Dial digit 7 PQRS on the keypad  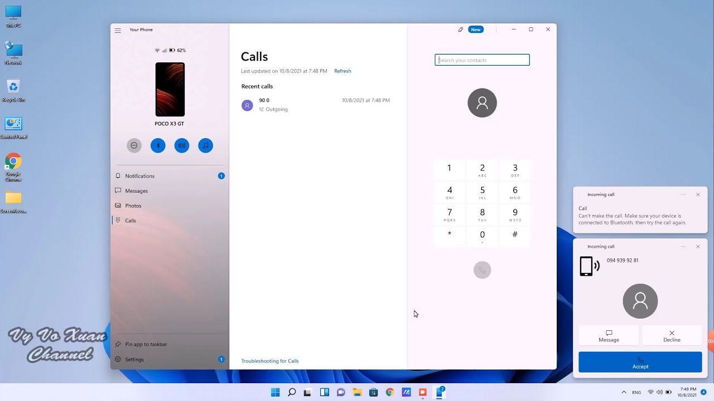click(x=449, y=214)
